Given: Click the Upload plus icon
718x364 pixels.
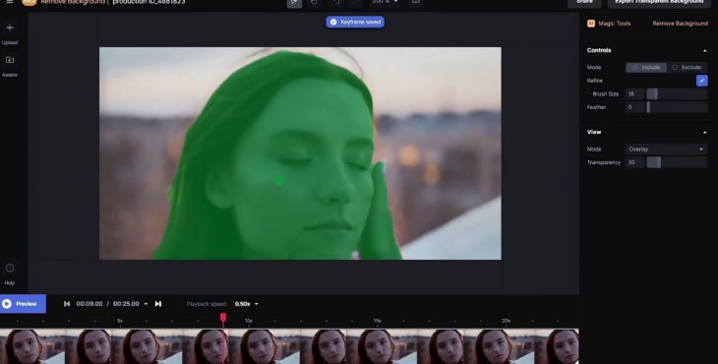Looking at the screenshot, I should [10, 28].
